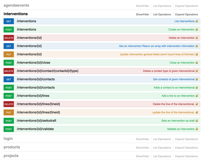Click lock icon on Update intervention general fields row
The height and width of the screenshot is (160, 203).
pos(197,54)
